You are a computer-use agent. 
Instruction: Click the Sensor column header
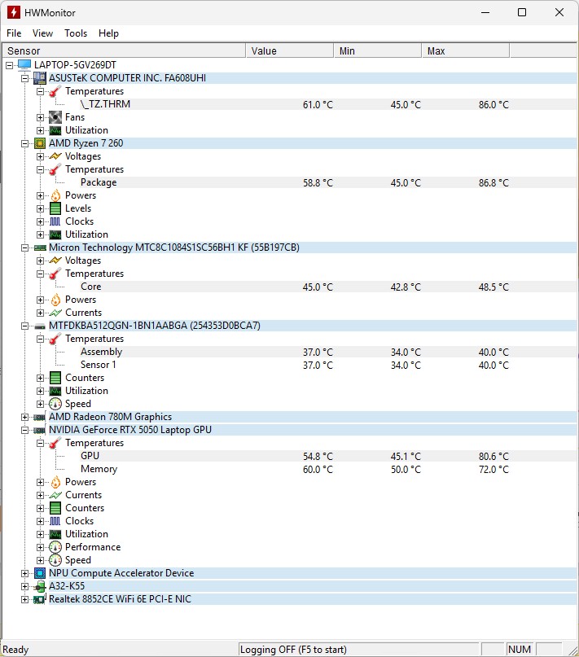click(x=124, y=51)
